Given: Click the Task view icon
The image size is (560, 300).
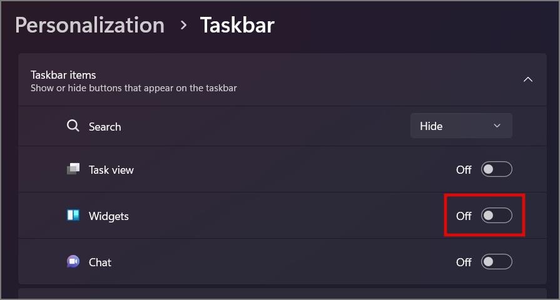Looking at the screenshot, I should (73, 169).
